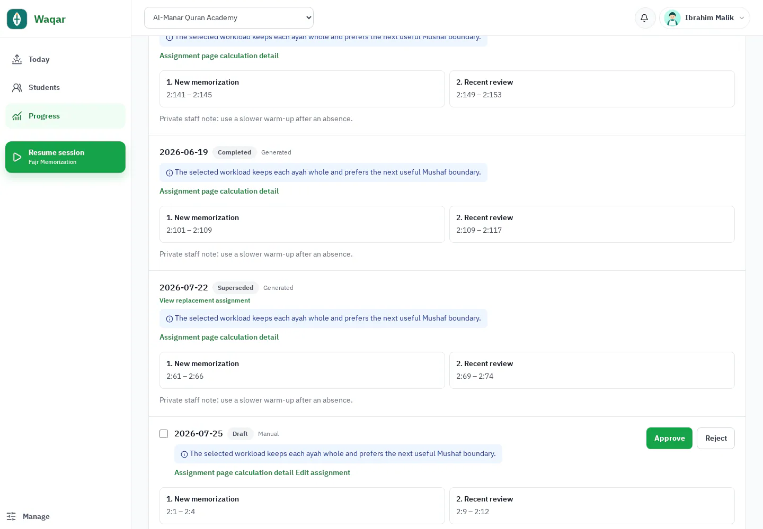Select Progress in sidebar
Screen dimensions: 763x529
pos(65,116)
